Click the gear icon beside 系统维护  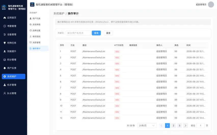coord(5,76)
